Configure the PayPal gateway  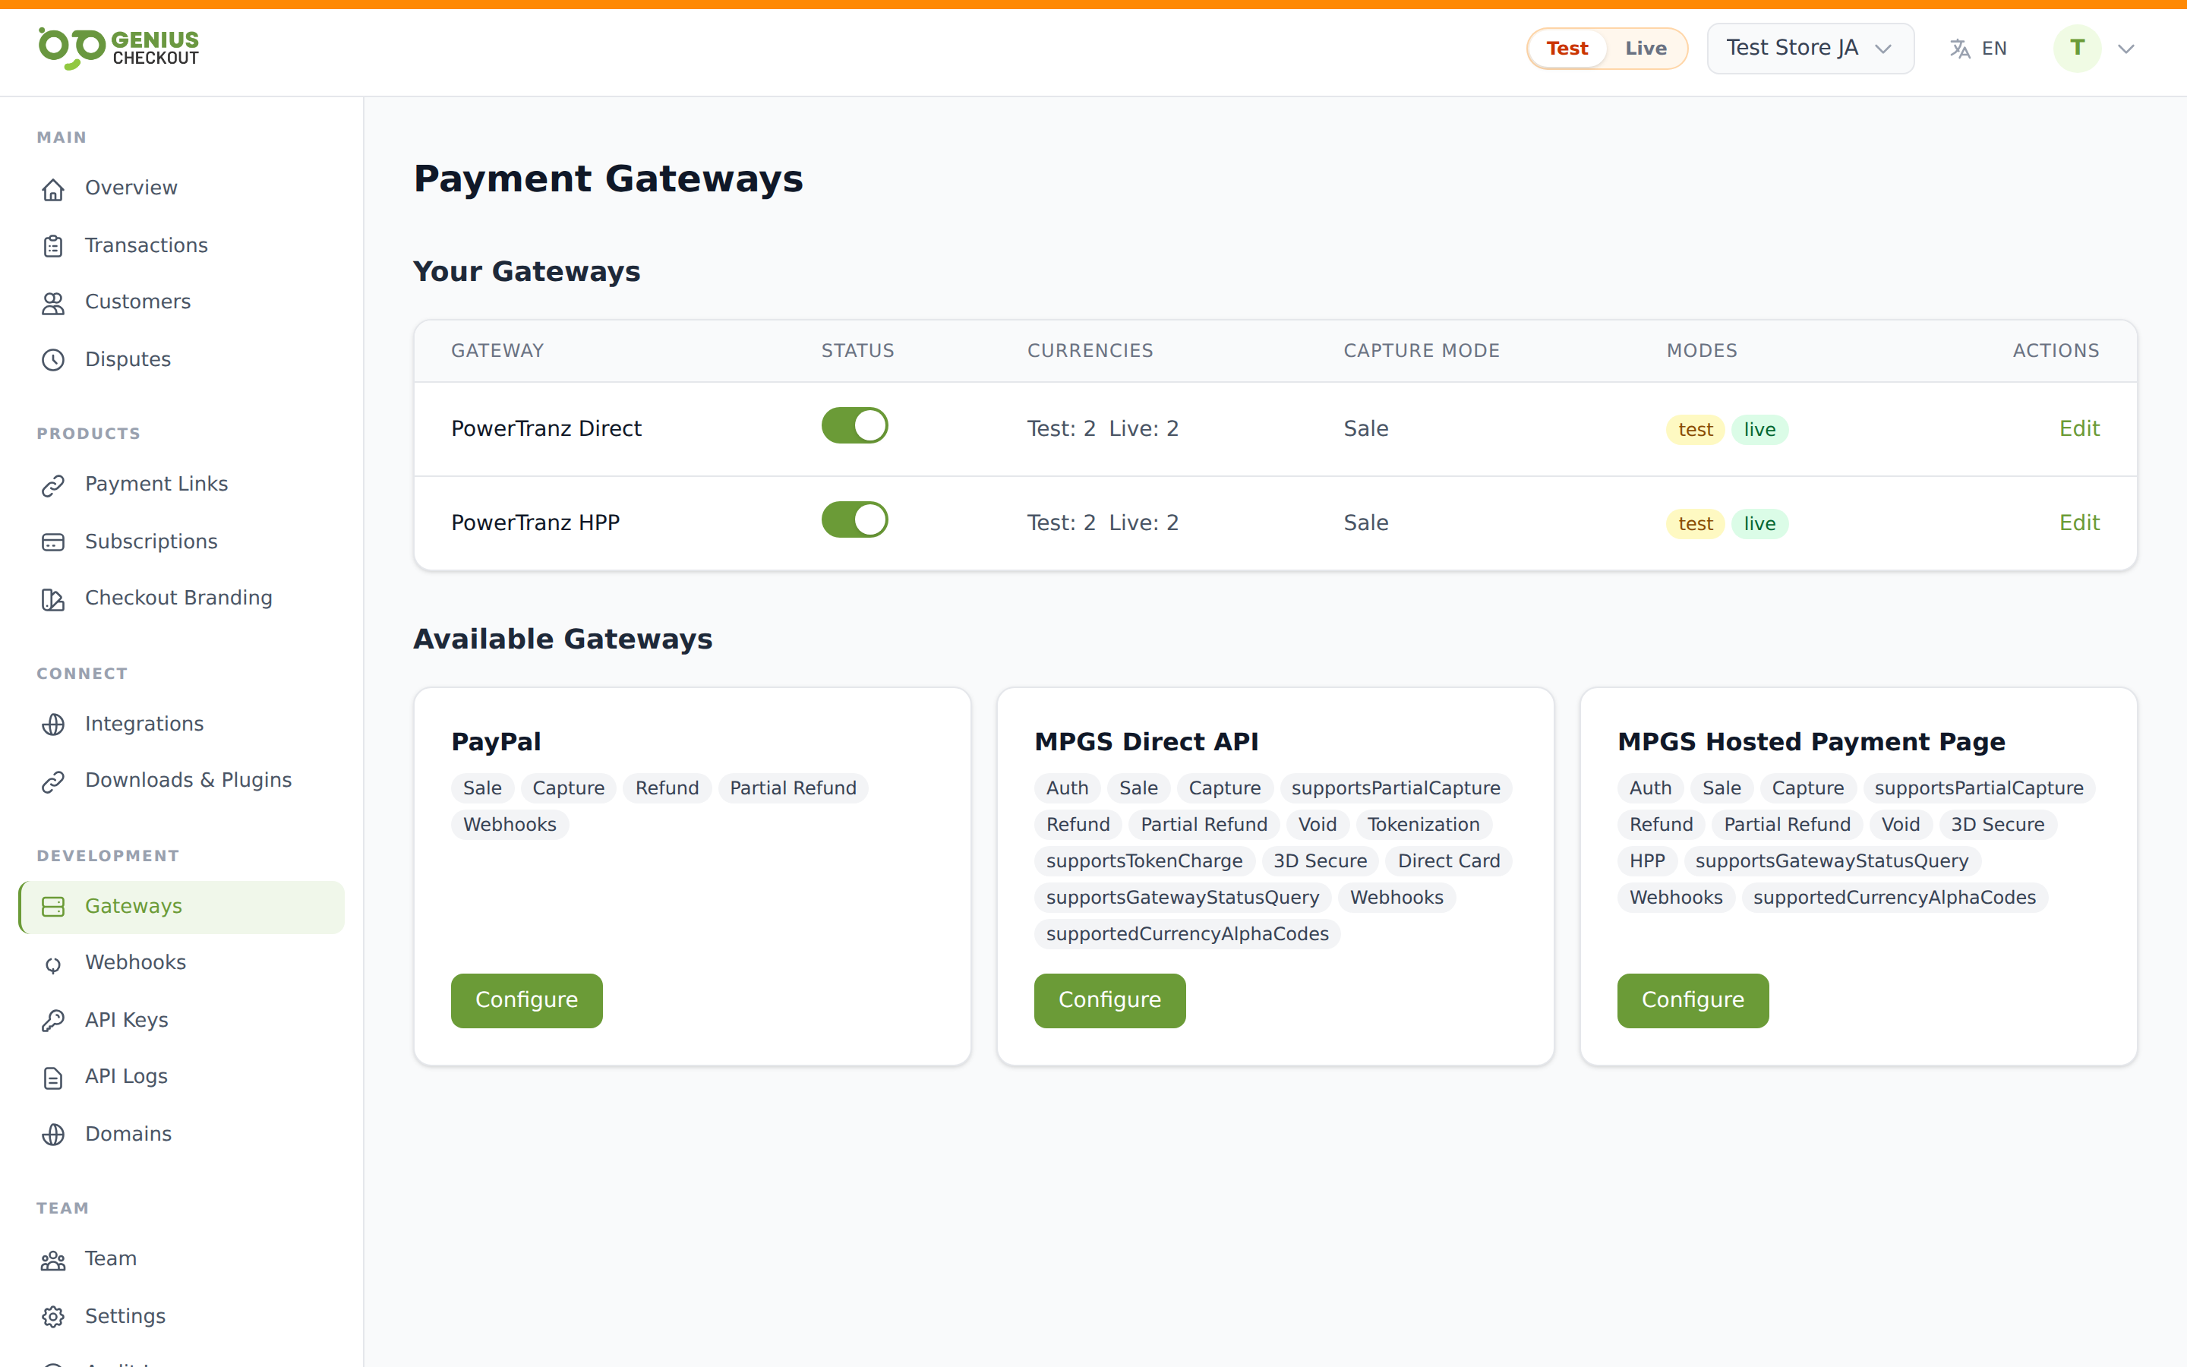(527, 1000)
